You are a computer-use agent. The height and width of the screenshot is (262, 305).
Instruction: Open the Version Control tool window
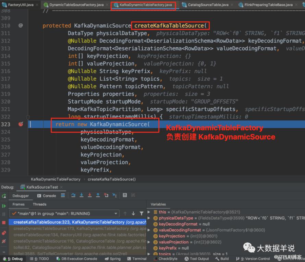click(253, 259)
